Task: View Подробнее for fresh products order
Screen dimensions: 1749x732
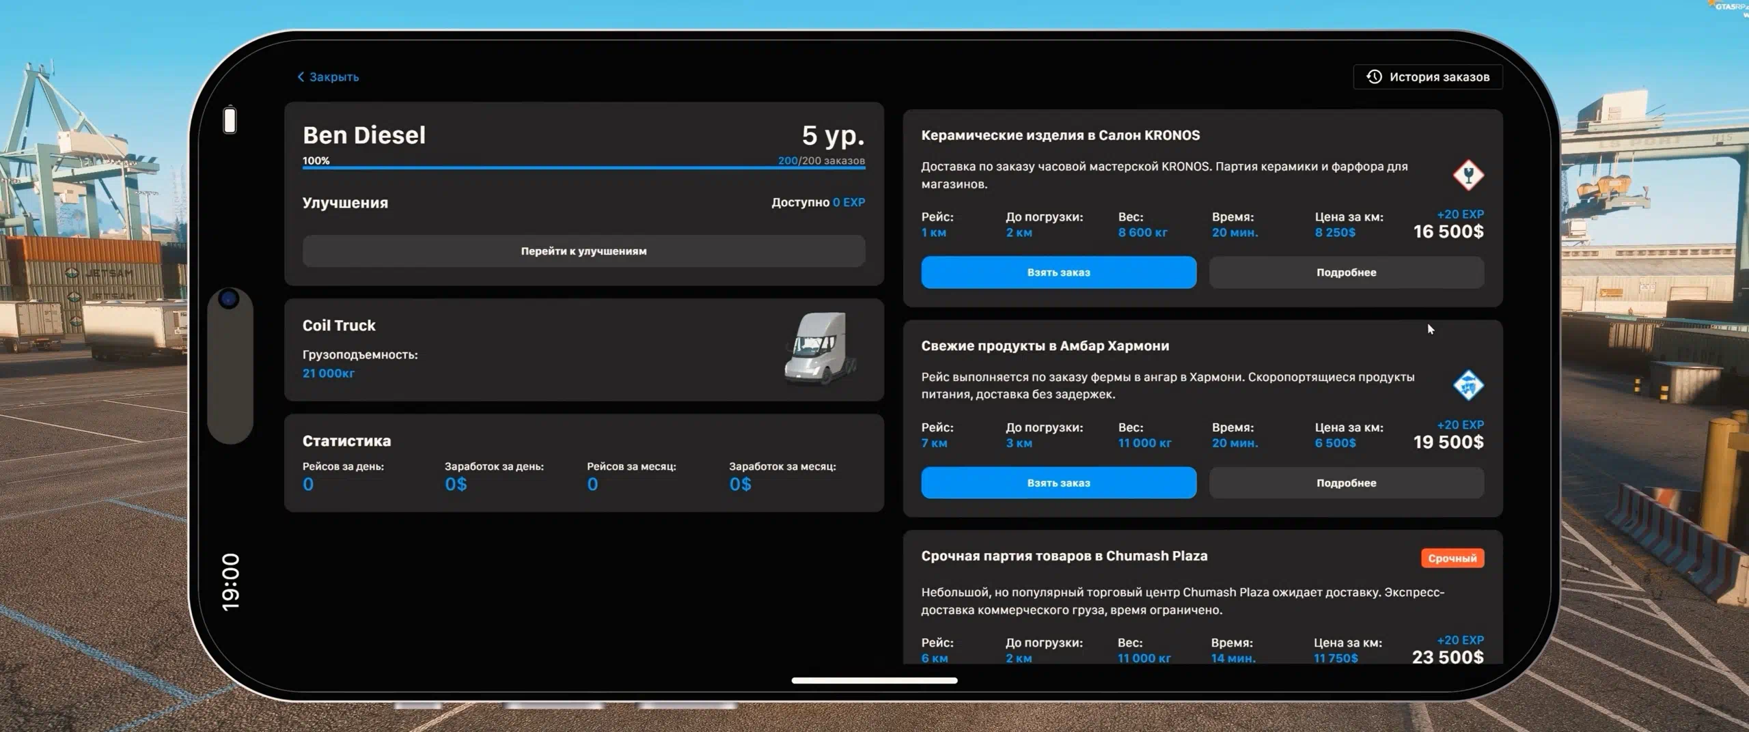Action: tap(1346, 483)
